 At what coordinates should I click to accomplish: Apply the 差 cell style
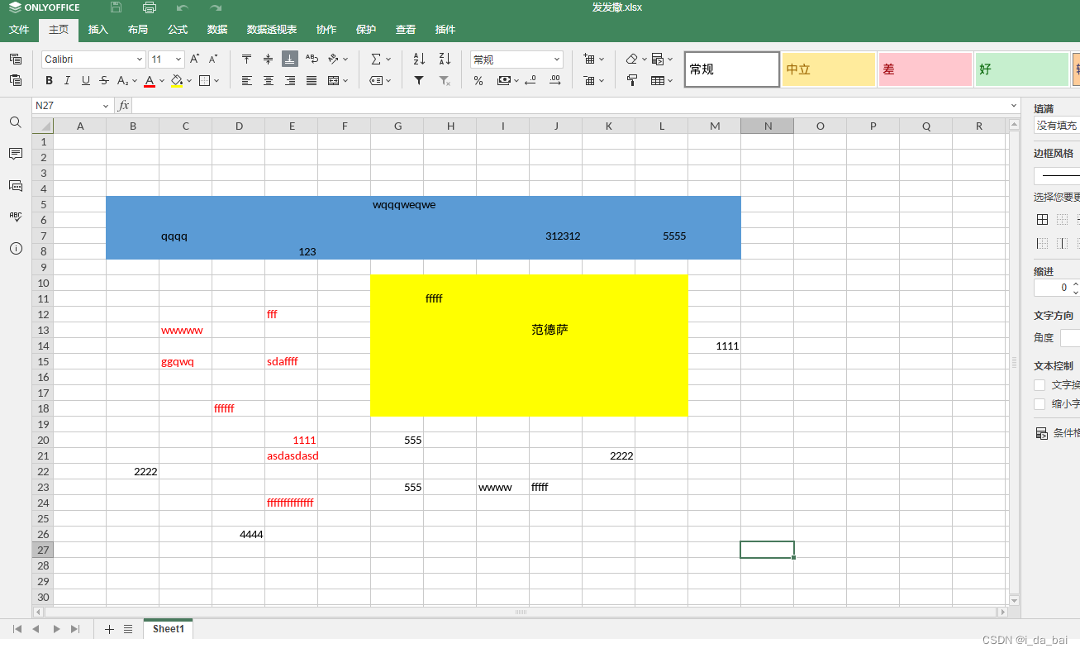[925, 69]
